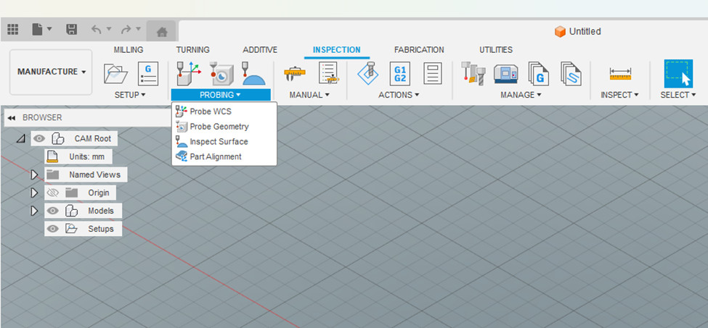Click the Setup Sheet icon in Actions

[433, 73]
